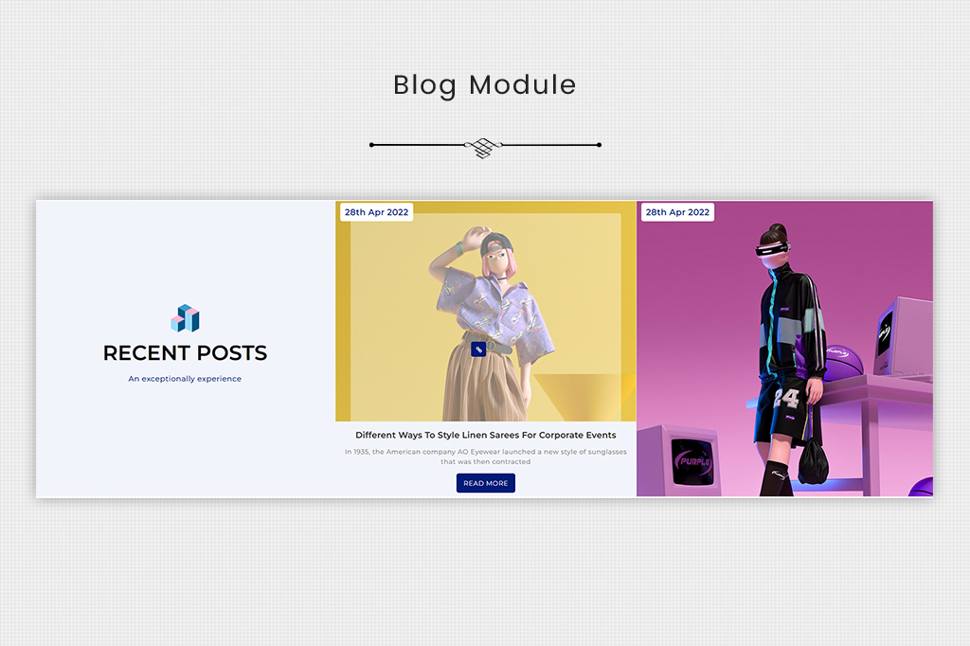Click the blue cube logo icon
The image size is (970, 646).
(x=186, y=318)
